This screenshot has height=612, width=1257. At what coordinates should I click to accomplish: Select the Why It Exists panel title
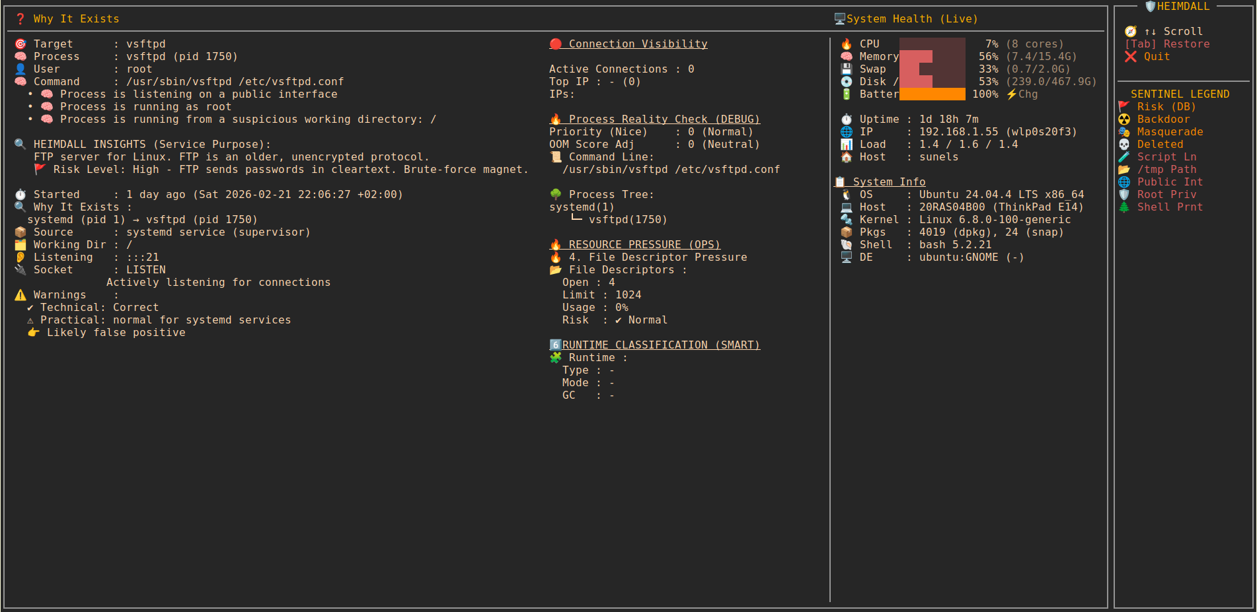click(x=76, y=19)
